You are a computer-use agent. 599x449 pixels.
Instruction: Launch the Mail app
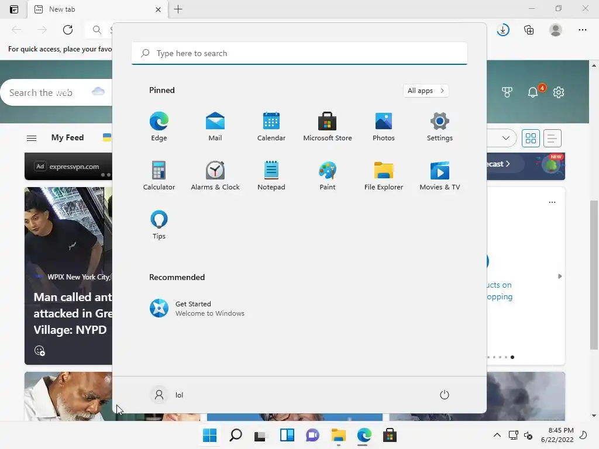tap(215, 126)
